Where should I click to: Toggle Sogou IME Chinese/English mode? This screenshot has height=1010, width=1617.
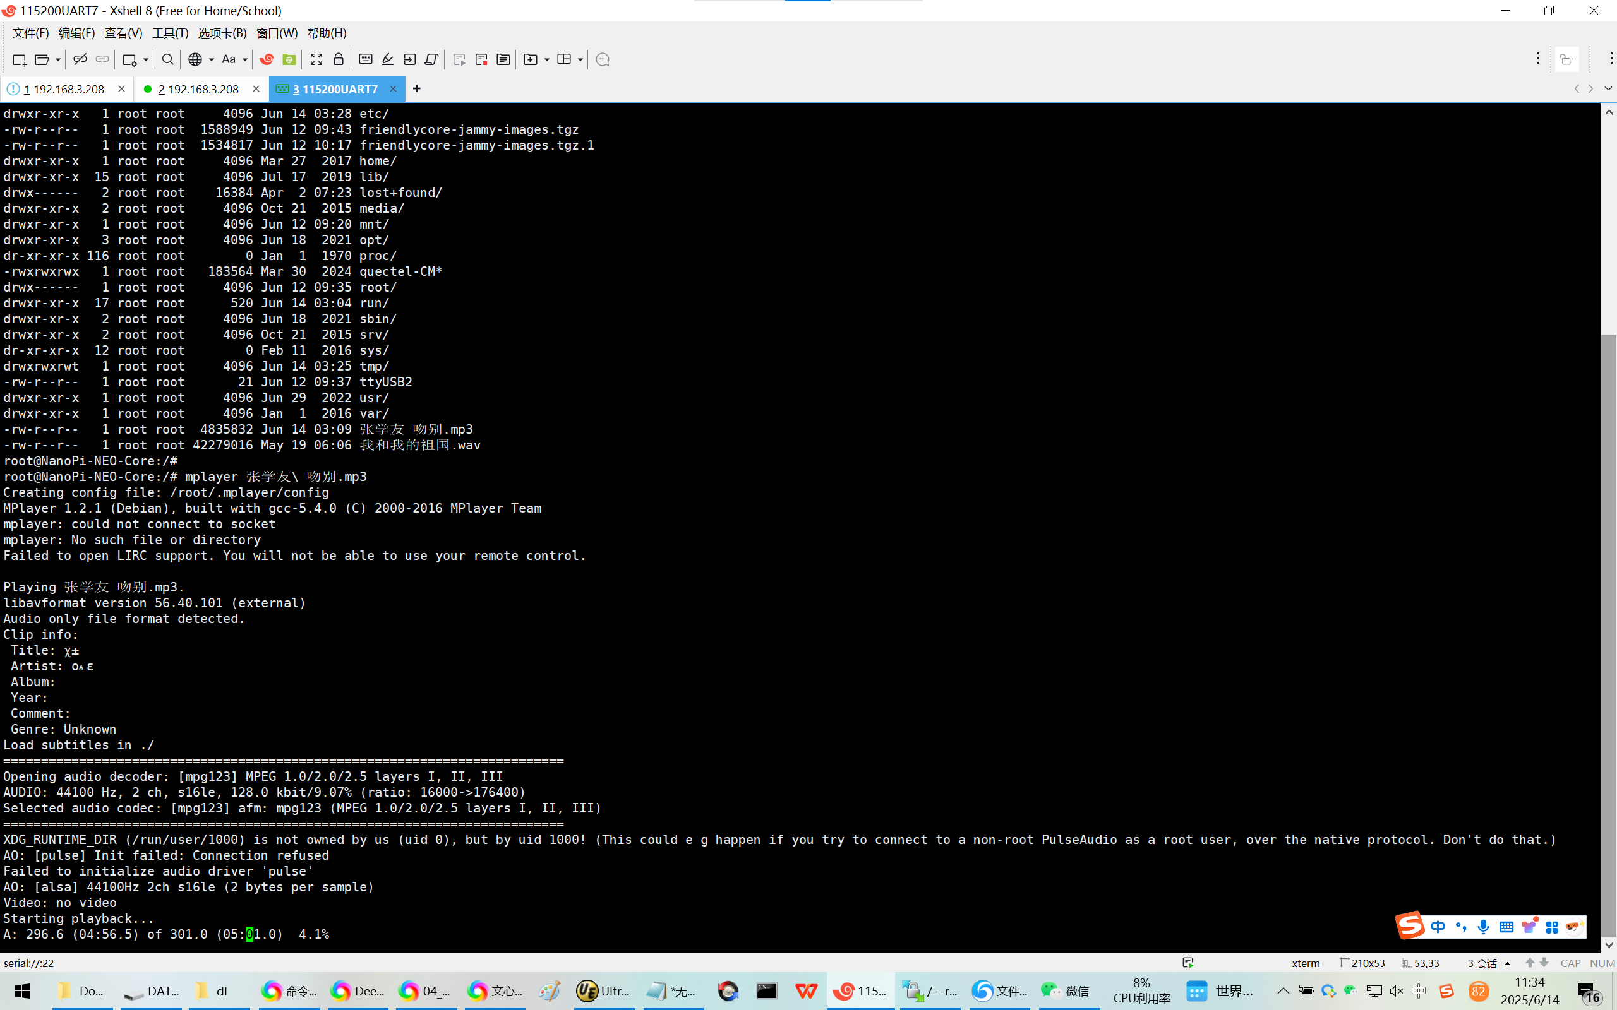(1438, 927)
